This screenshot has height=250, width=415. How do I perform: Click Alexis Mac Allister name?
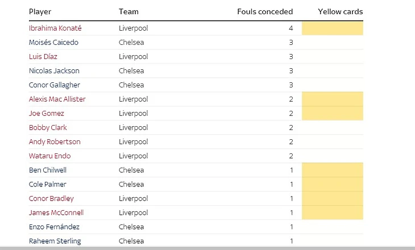tap(57, 99)
